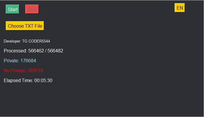Click the word Developer
The height and width of the screenshot is (117, 204).
[12, 41]
